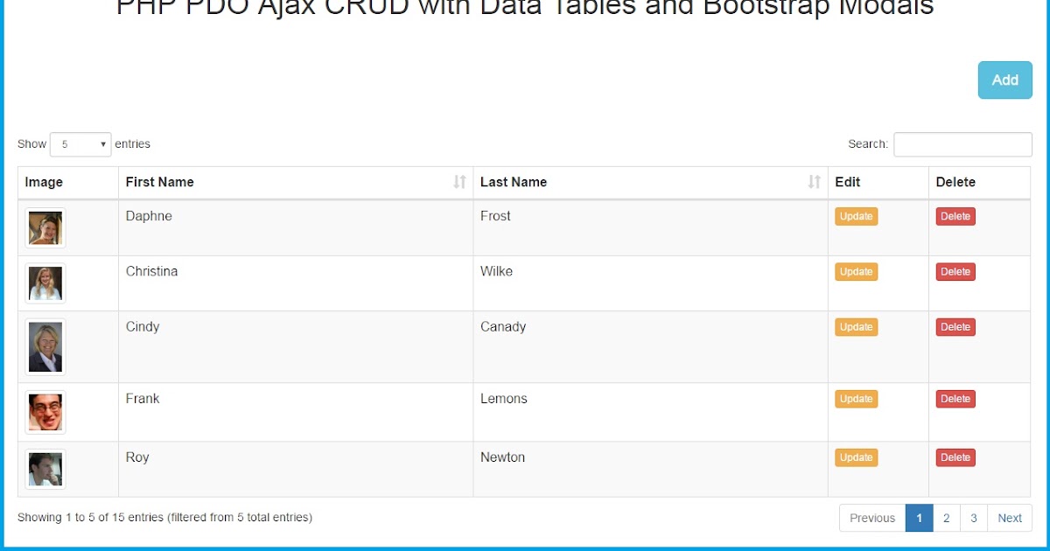Screen dimensions: 1050x551
Task: Select Cindy's profile photo thumbnail
Action: tap(45, 347)
